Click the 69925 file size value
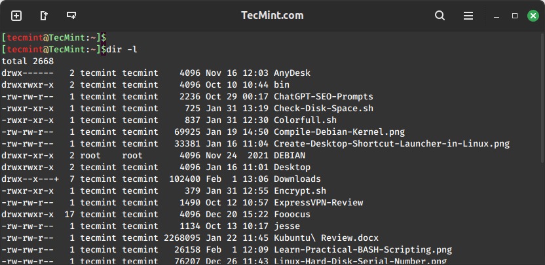The image size is (545, 265). [187, 132]
